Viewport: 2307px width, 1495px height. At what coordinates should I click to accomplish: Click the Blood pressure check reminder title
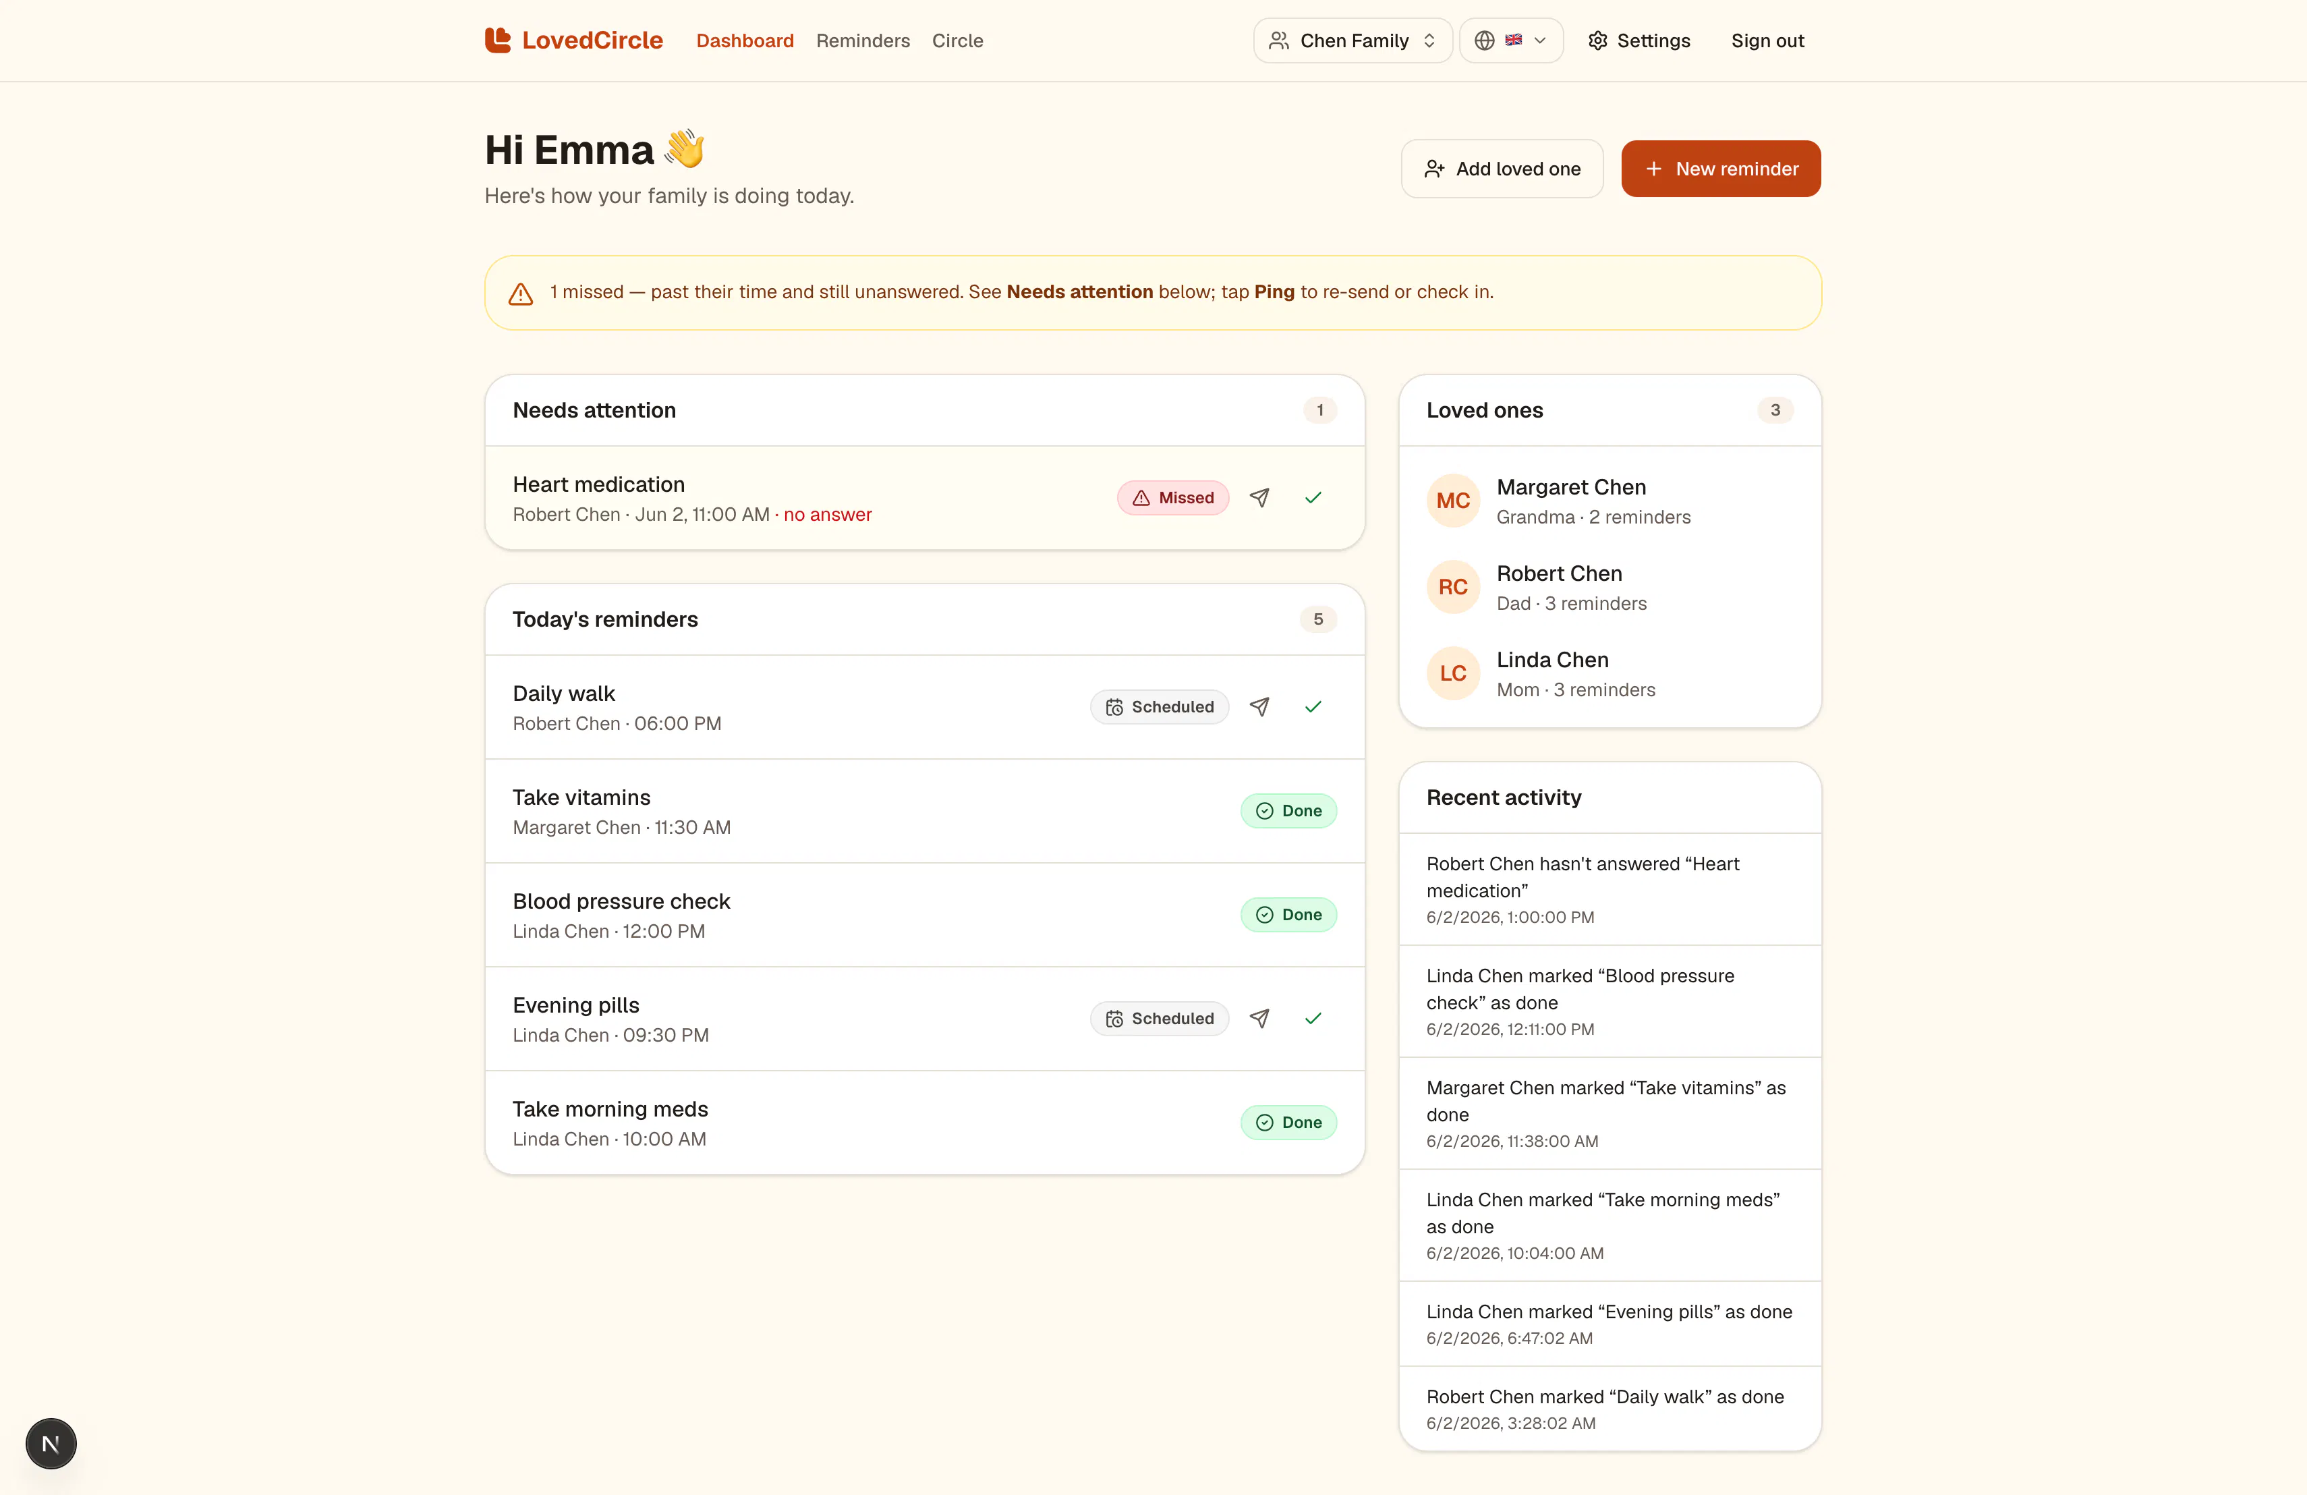tap(621, 901)
